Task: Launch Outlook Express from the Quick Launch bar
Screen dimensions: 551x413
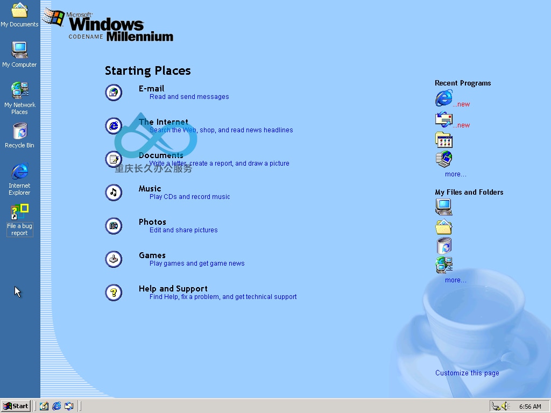Action: click(69, 406)
